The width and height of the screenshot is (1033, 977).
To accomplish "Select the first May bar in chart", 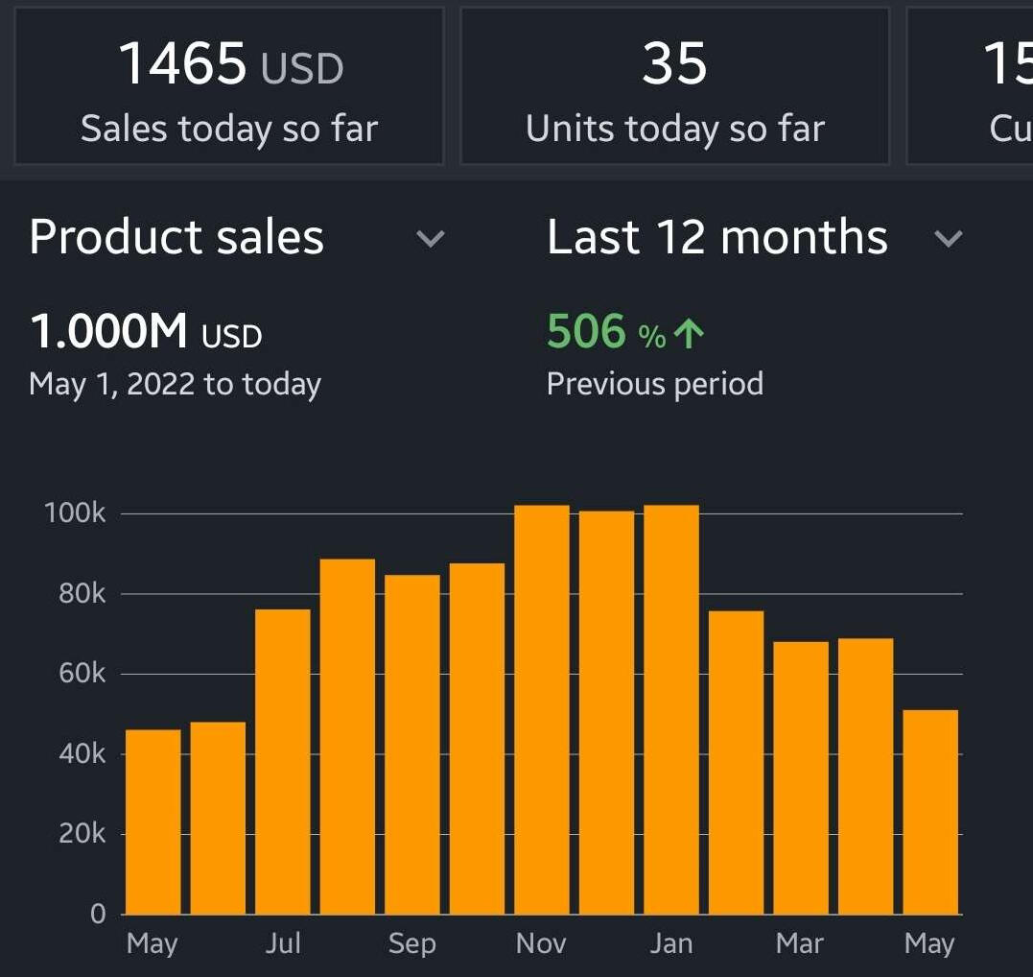I will (x=153, y=822).
